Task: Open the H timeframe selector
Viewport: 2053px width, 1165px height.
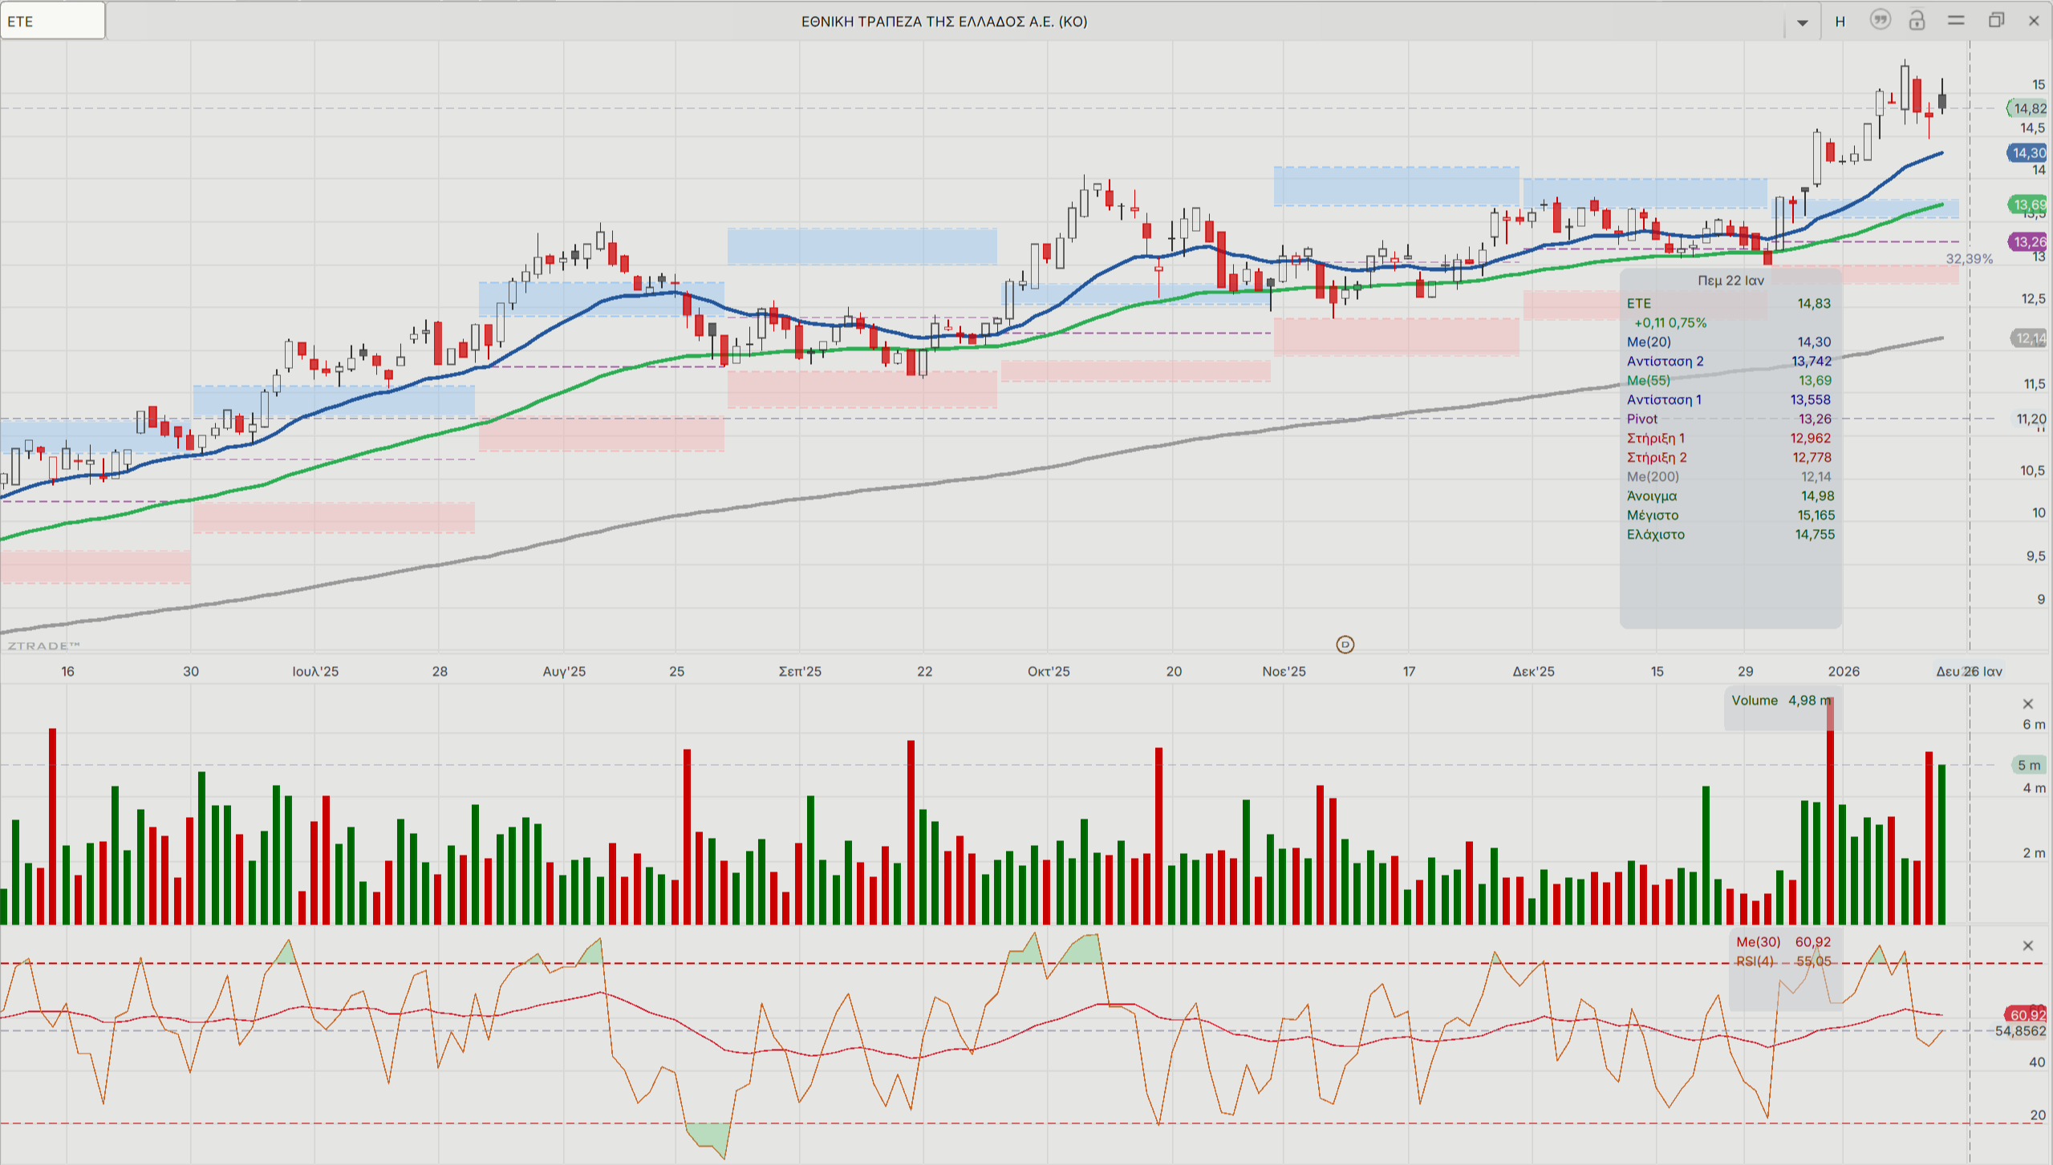Action: click(x=1840, y=22)
